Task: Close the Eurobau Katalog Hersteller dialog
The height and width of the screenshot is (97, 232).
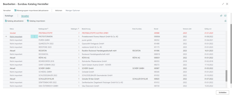Action: coord(227,4)
